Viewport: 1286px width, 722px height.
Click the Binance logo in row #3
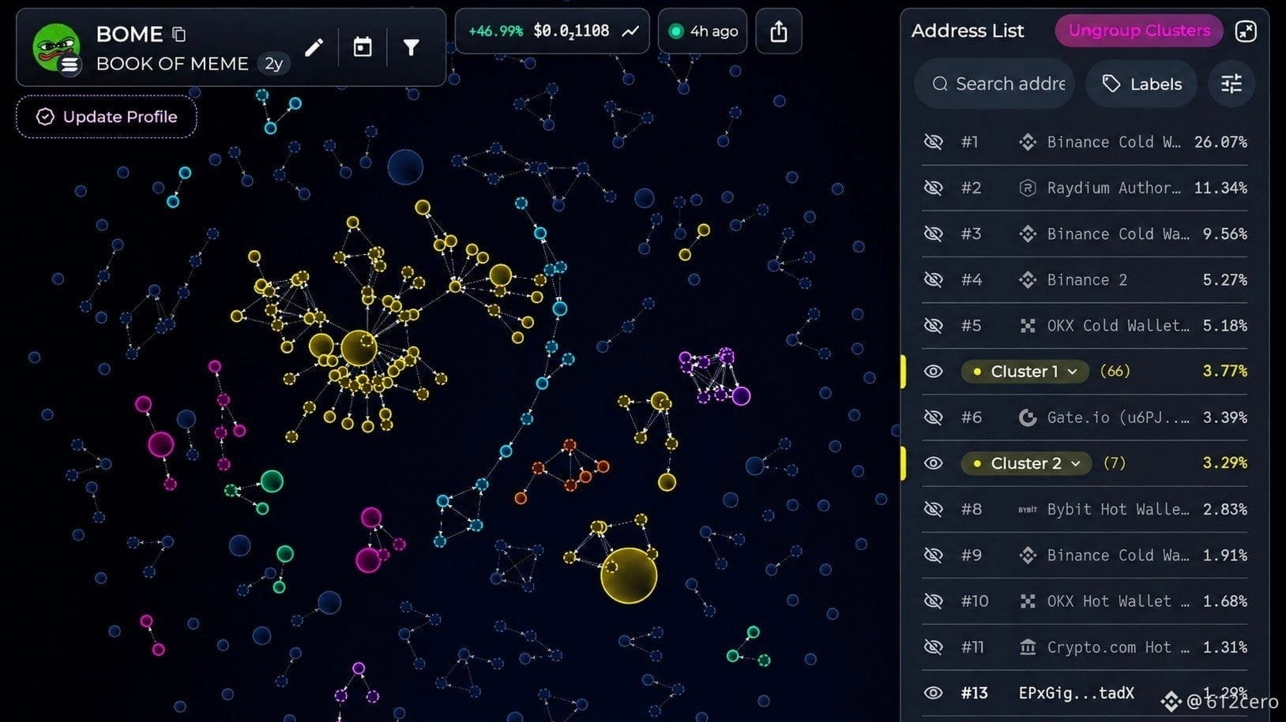pyautogui.click(x=1028, y=234)
